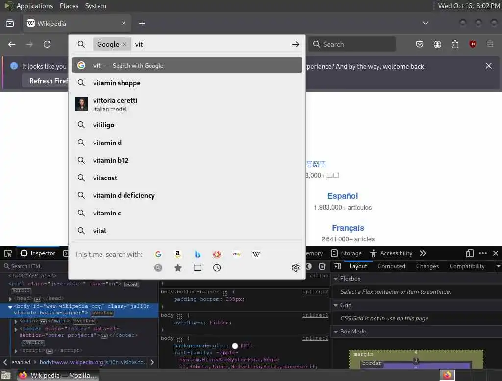Activate the element picker in DevTools
The width and height of the screenshot is (502, 381).
8,253
